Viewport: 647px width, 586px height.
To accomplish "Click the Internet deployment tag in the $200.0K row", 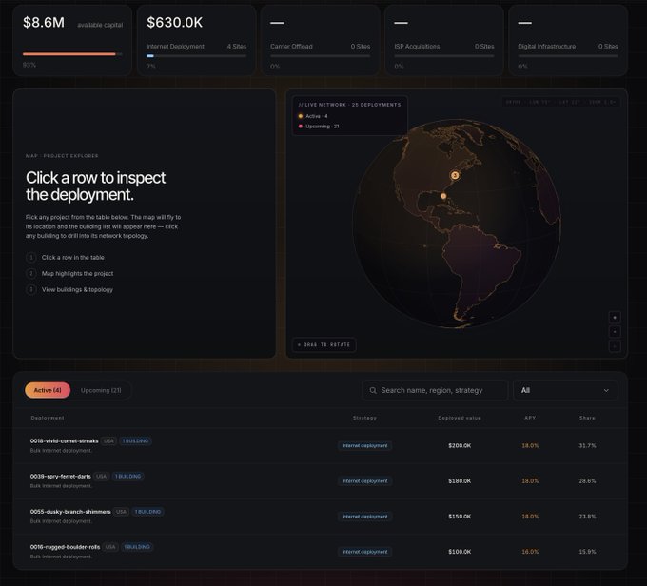I will [x=364, y=446].
